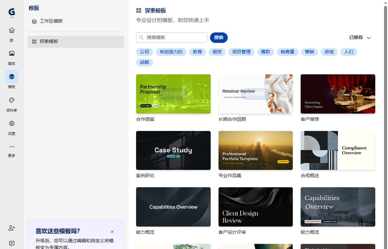388x249 pixels.
Task: Click the 客户设计评审 caption
Action: pos(232,232)
